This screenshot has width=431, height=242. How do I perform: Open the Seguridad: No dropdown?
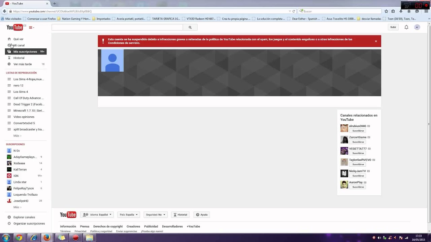(156, 215)
